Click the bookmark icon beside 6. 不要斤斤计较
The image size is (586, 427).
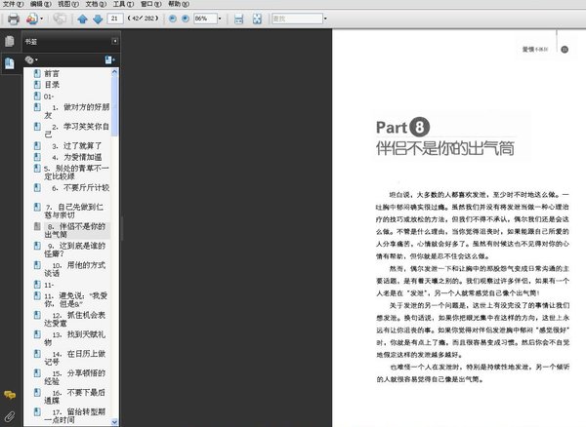(37, 187)
